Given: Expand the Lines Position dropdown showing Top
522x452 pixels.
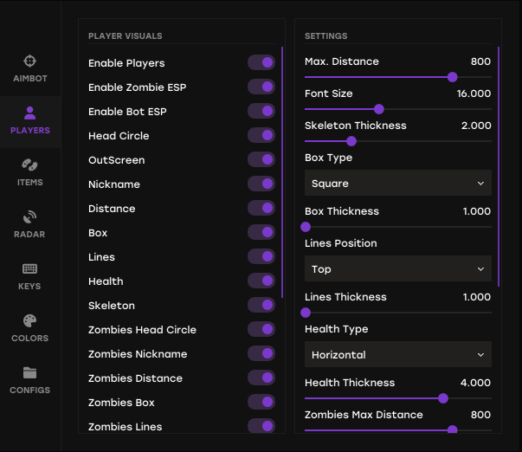Looking at the screenshot, I should (398, 268).
